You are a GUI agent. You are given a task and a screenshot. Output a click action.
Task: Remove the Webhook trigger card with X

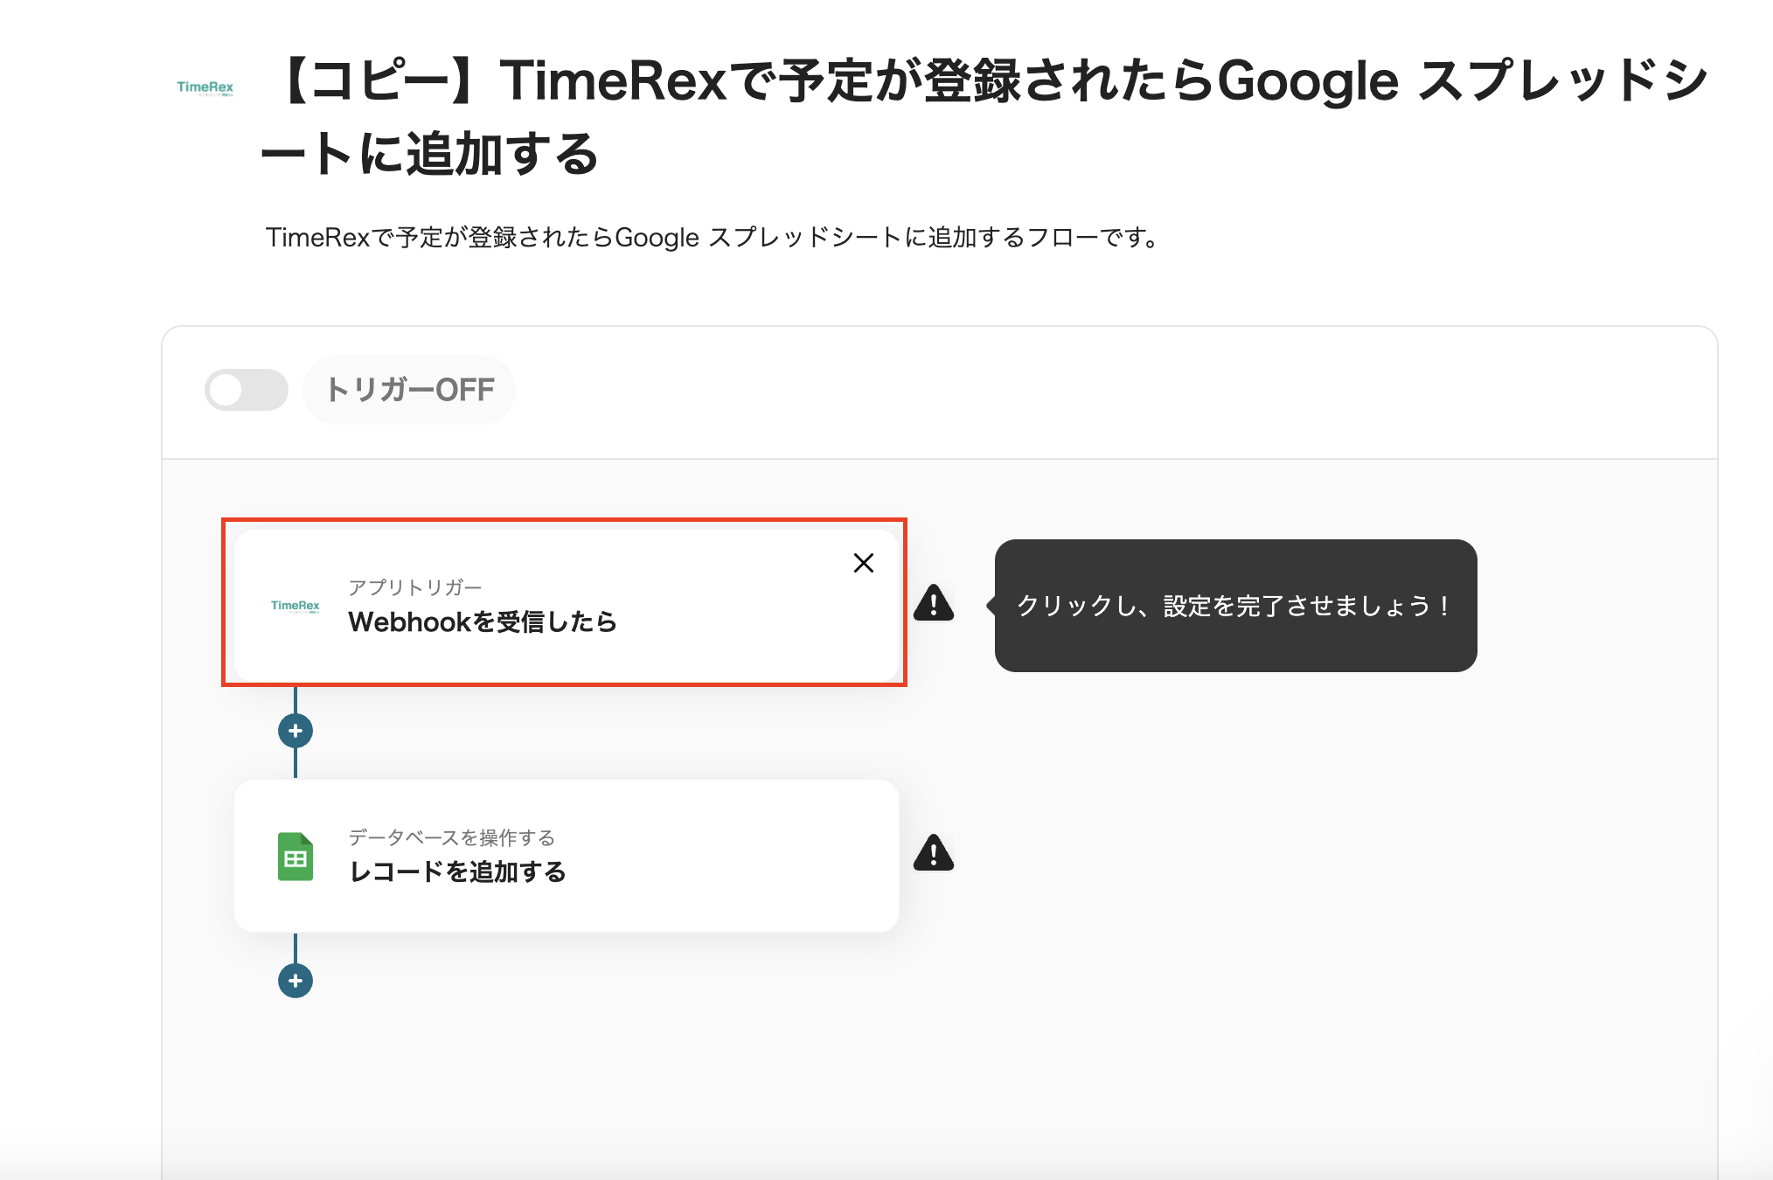[863, 563]
